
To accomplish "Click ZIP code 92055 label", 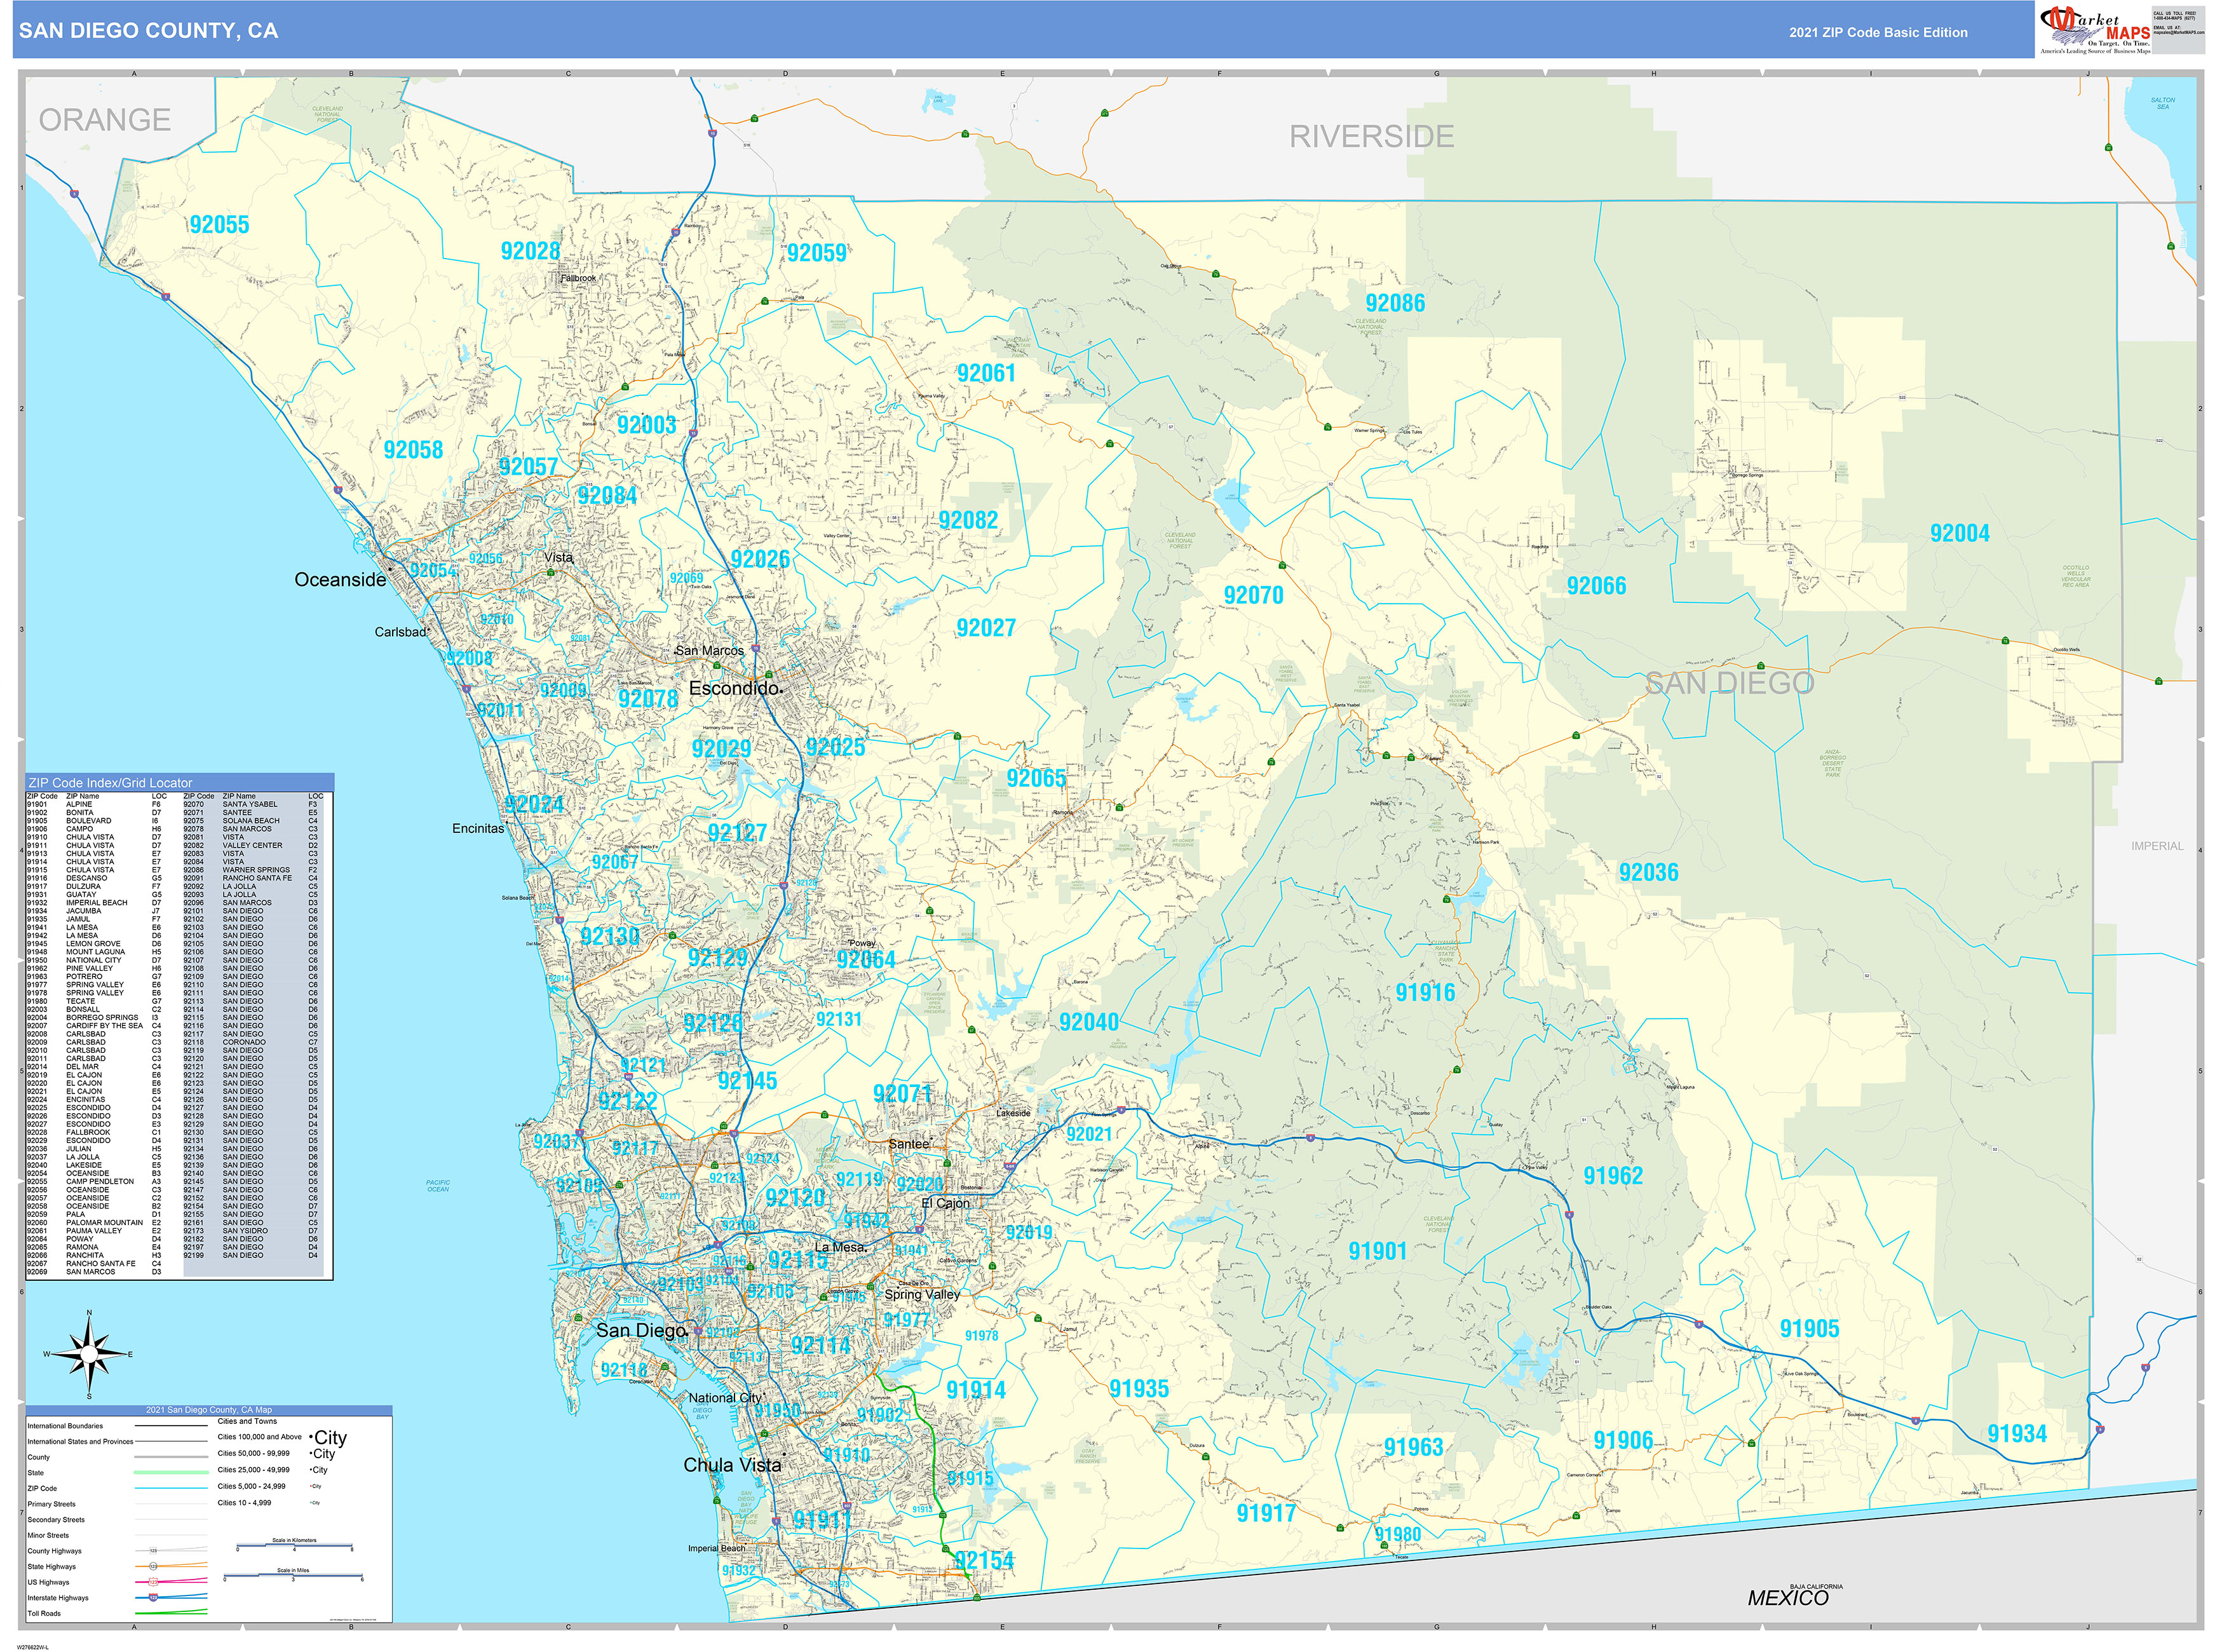I will coord(219,225).
